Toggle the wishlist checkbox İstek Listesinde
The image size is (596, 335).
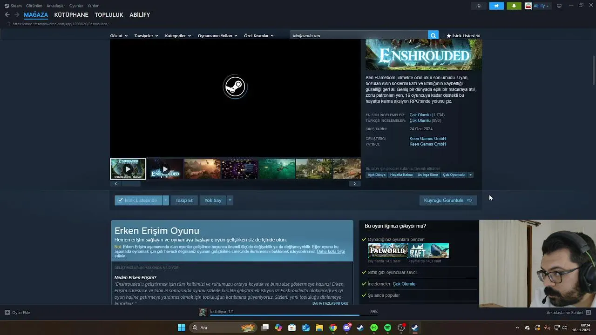(120, 200)
